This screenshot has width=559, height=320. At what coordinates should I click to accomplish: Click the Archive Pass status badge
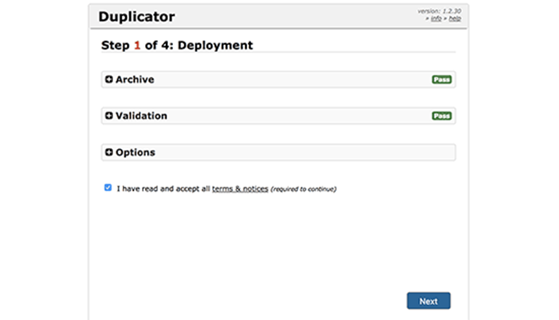(442, 79)
